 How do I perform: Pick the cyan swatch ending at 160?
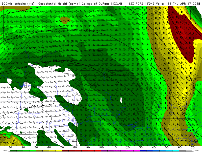click(175, 151)
